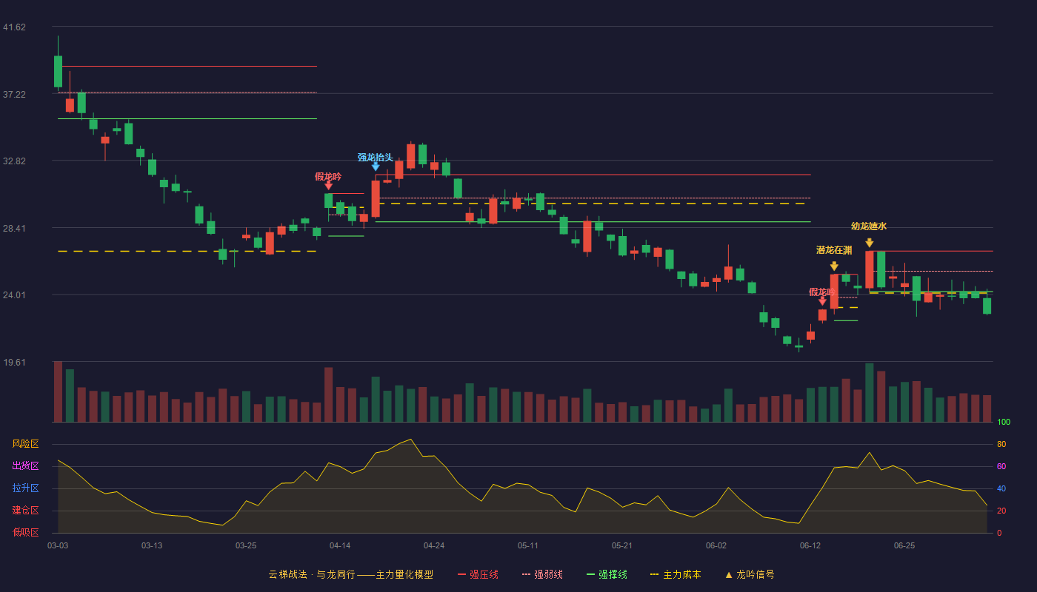Viewport: 1037px width, 592px height.
Task: Click the 06-25 date axis marker
Action: tap(904, 545)
